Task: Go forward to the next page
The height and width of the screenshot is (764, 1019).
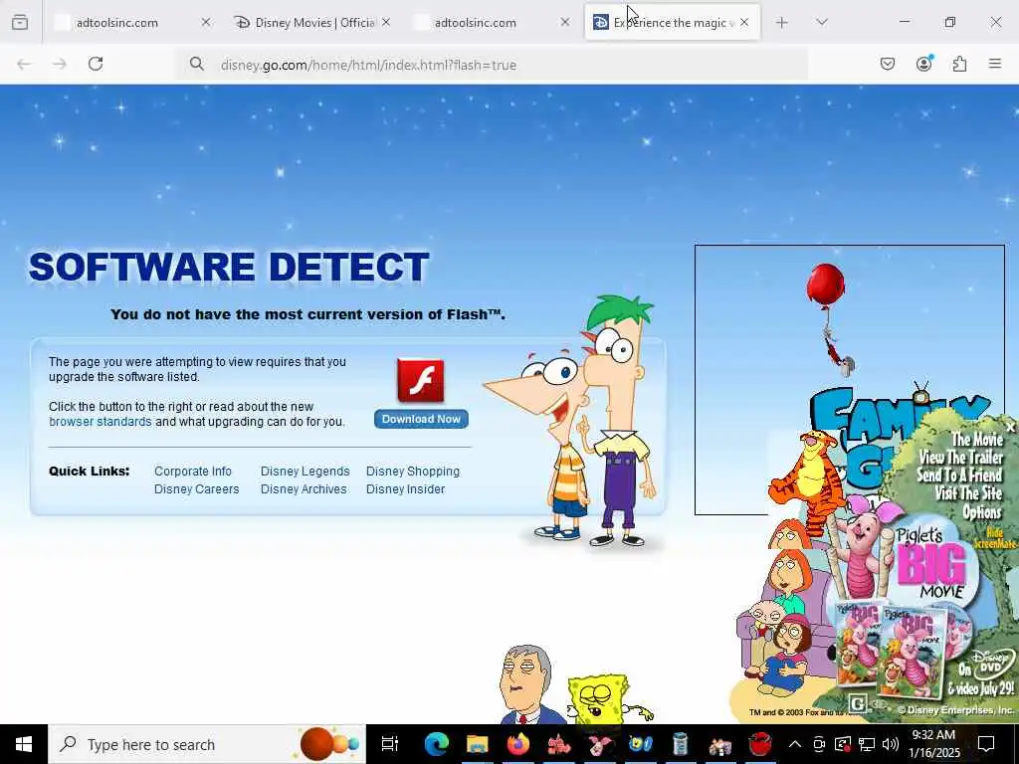Action: (60, 64)
